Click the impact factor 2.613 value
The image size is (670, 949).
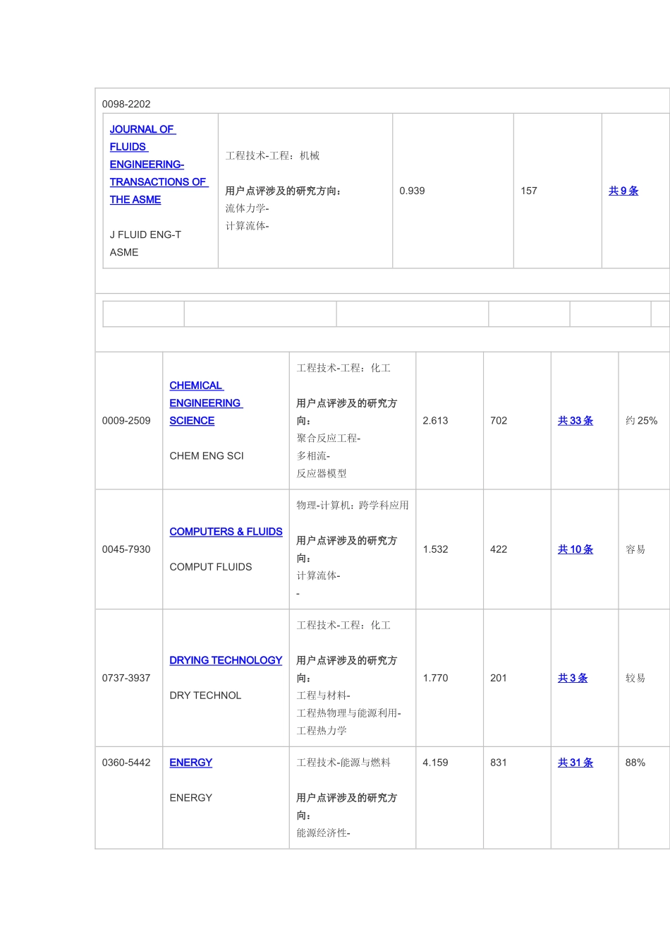tap(435, 421)
